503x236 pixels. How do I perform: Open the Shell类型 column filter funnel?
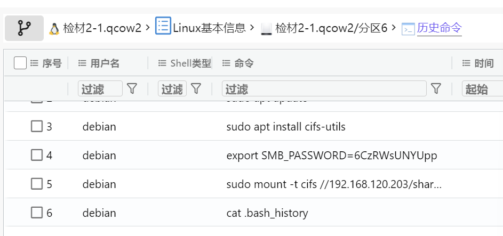tap(196, 88)
